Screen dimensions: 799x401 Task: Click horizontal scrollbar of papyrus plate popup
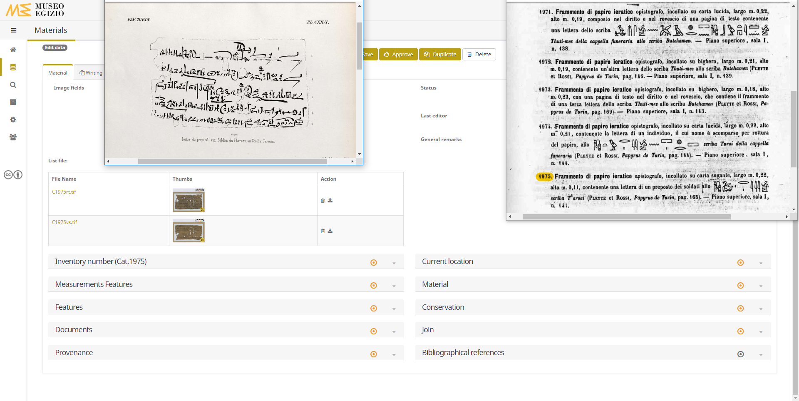pos(232,161)
